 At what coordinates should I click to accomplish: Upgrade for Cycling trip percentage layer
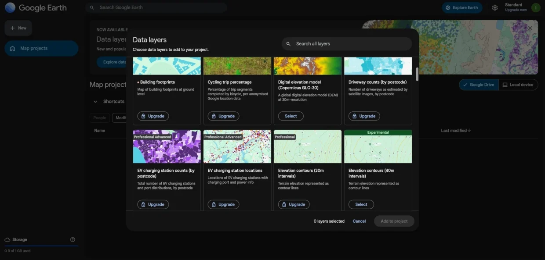pyautogui.click(x=223, y=116)
